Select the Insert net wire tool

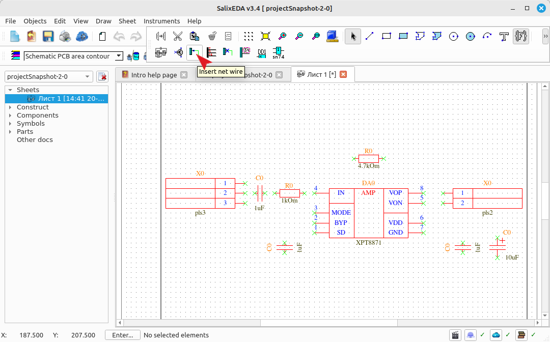click(x=195, y=52)
